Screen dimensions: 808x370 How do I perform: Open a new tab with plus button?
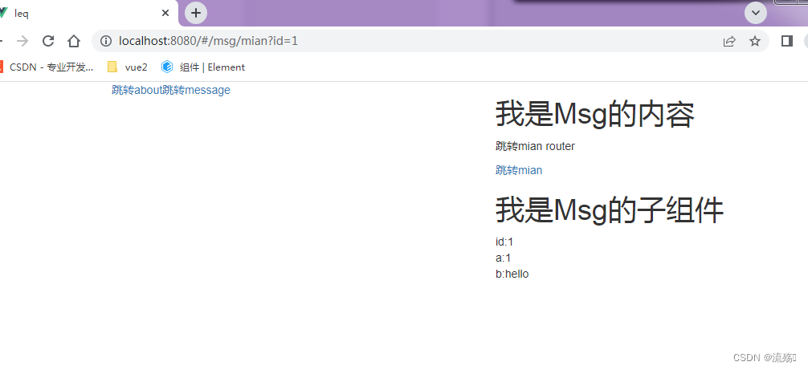[x=196, y=13]
